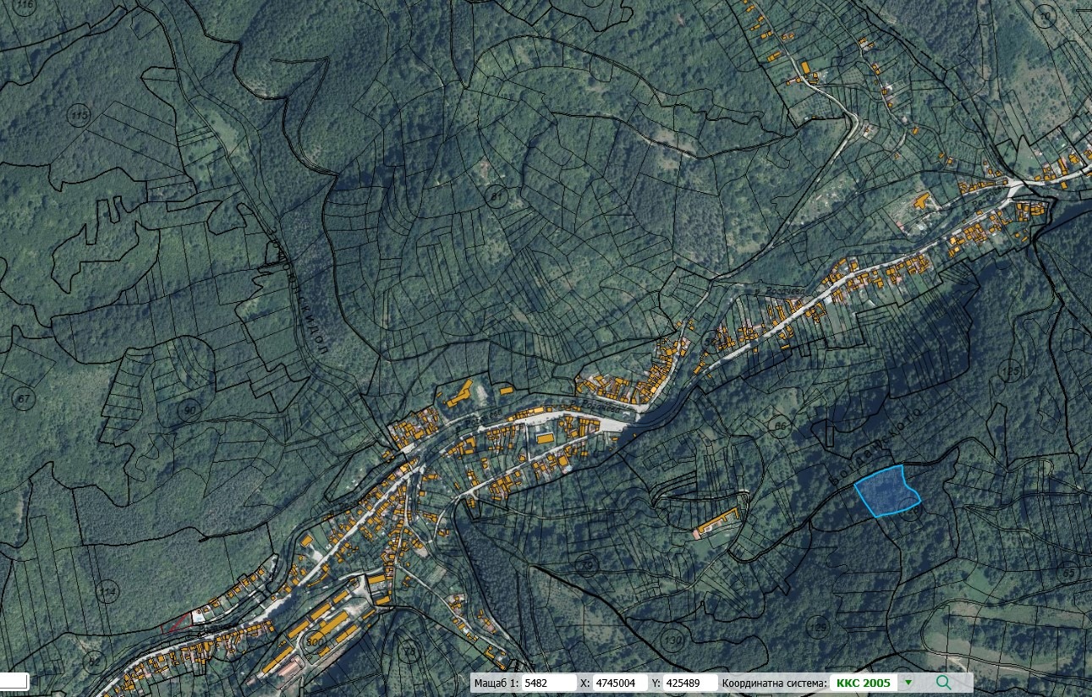Click the green magnifier search icon
The width and height of the screenshot is (1092, 697).
[x=943, y=683]
